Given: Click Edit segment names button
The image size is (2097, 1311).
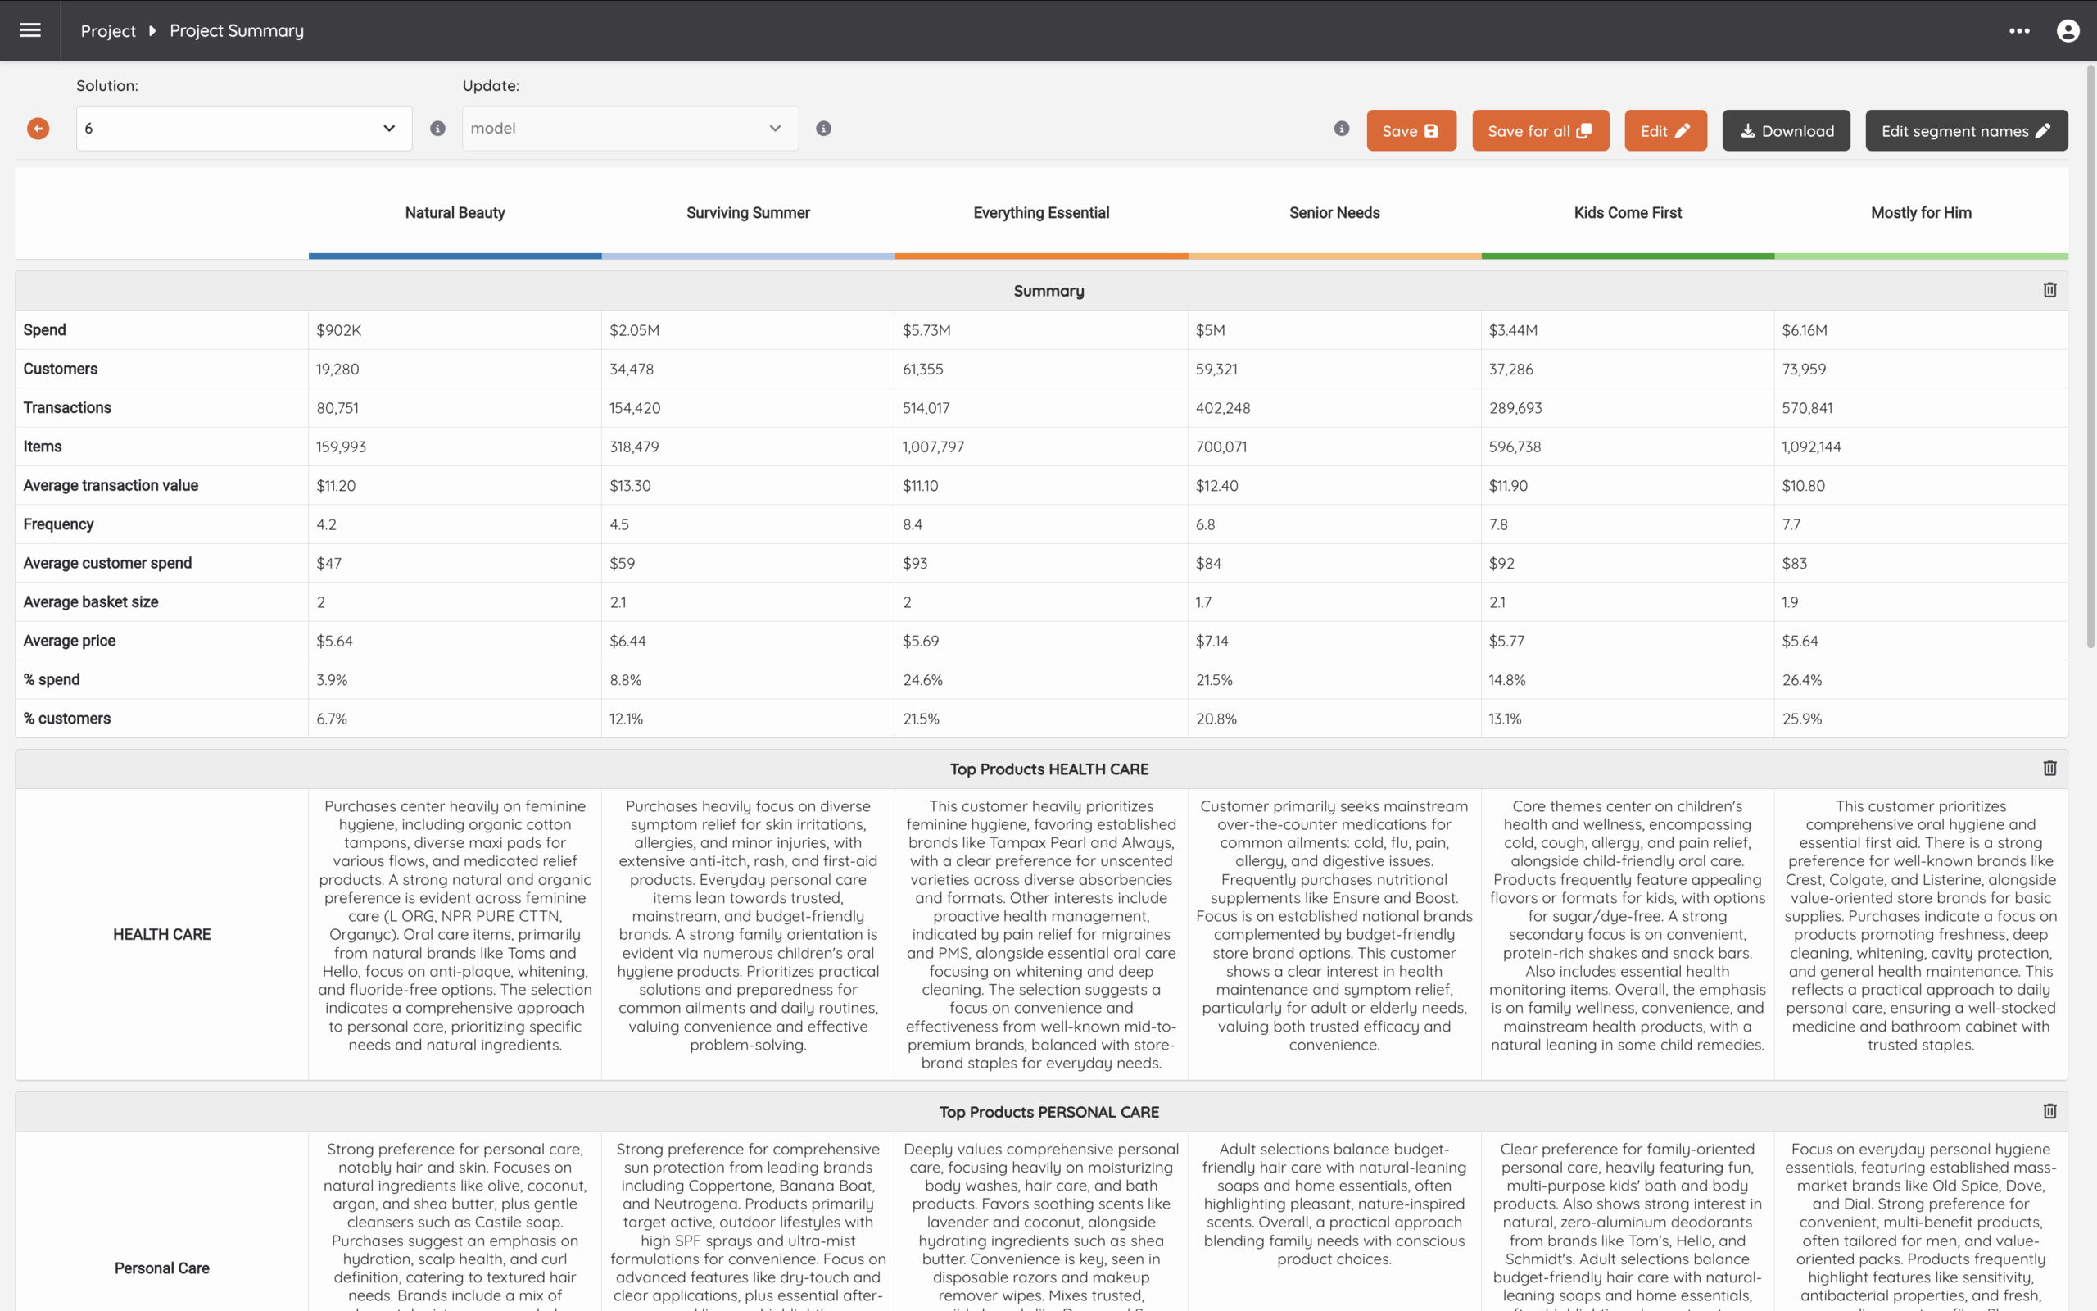Looking at the screenshot, I should pyautogui.click(x=1966, y=130).
